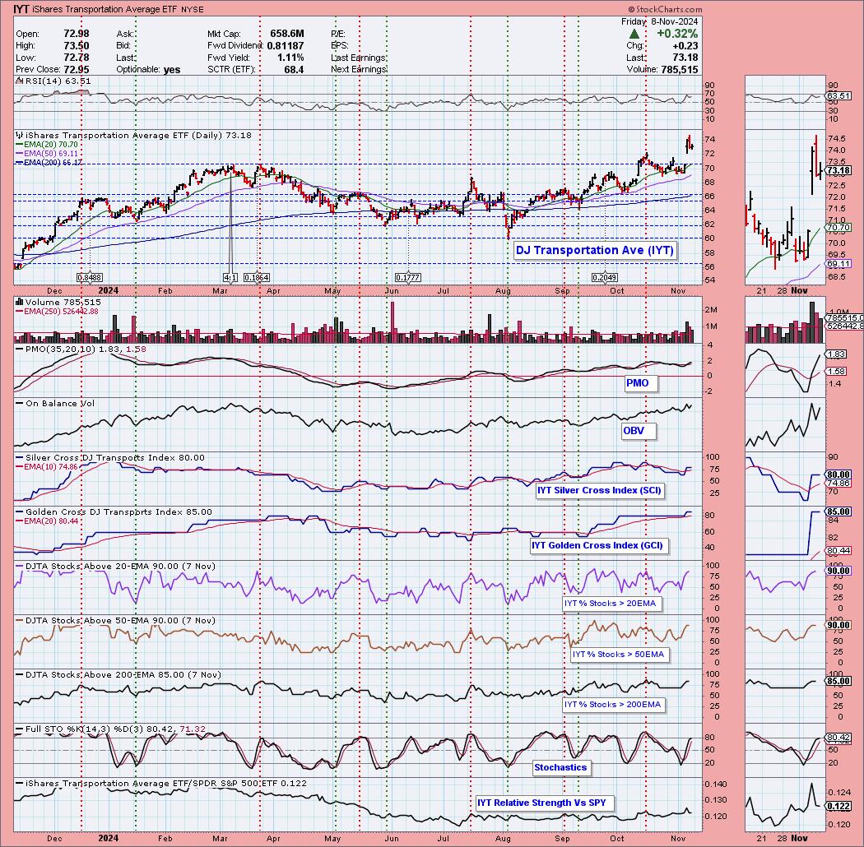Click the Last Earnings label

pos(358,58)
